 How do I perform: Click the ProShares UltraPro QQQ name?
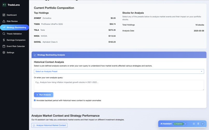tap(52, 24)
